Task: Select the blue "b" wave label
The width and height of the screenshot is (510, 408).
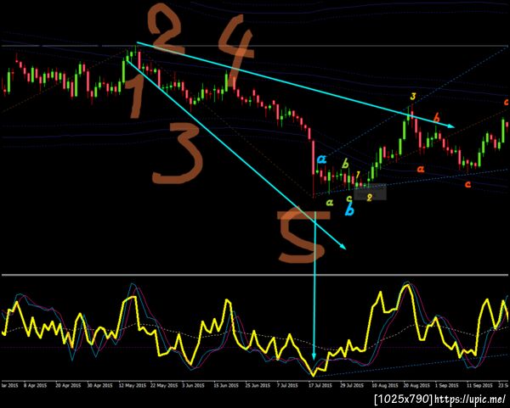Action: [349, 210]
